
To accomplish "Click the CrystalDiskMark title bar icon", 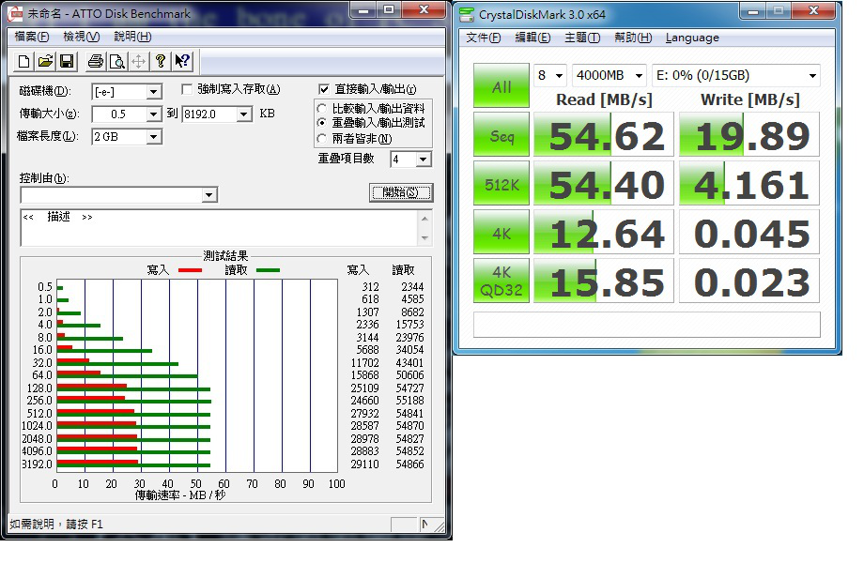I will coord(467,14).
